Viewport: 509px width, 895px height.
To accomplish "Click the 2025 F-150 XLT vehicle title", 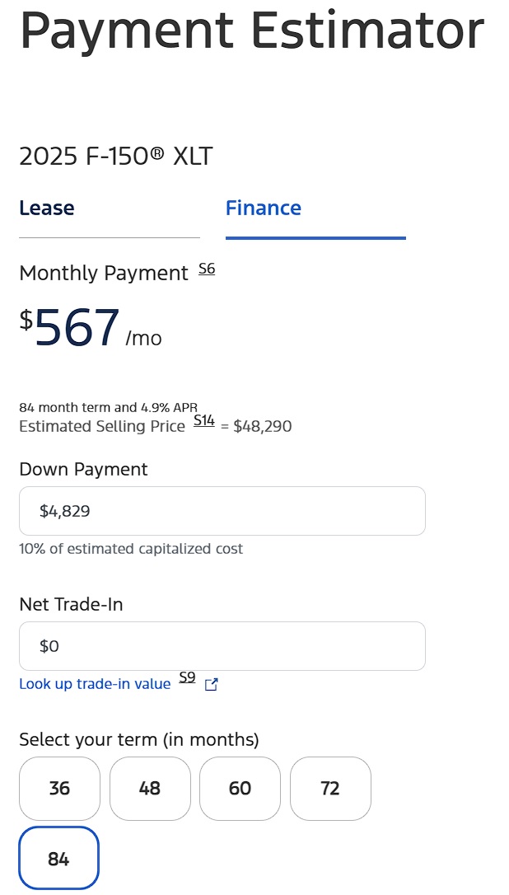I will click(115, 156).
